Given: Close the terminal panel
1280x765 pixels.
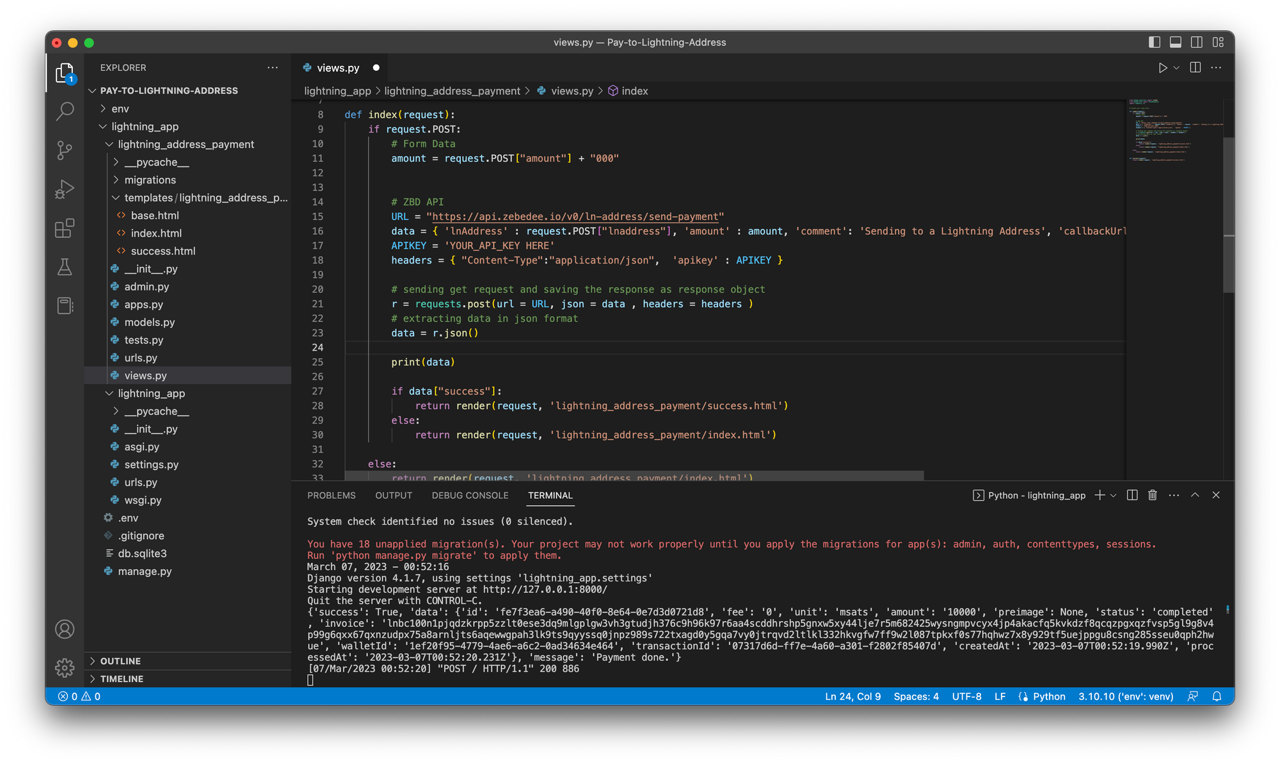Looking at the screenshot, I should point(1216,495).
